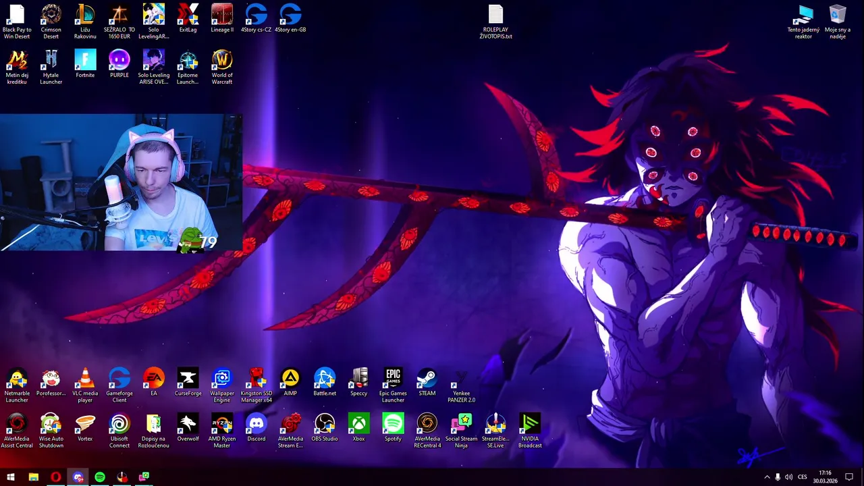The width and height of the screenshot is (864, 486).
Task: Launch the NVIDIA Broadcast shortcut
Action: point(530,431)
